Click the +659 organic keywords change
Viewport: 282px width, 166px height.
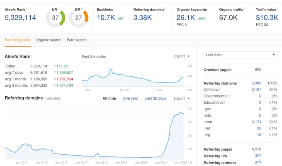pyautogui.click(x=201, y=19)
